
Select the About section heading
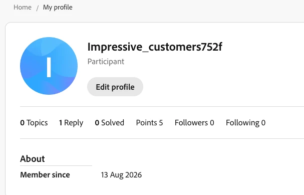33,159
